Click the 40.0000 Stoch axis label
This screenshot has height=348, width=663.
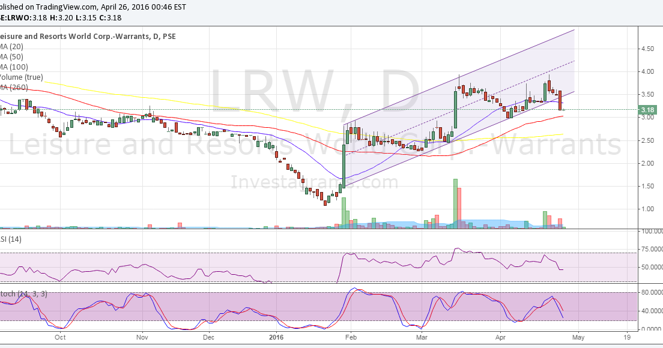[652, 311]
